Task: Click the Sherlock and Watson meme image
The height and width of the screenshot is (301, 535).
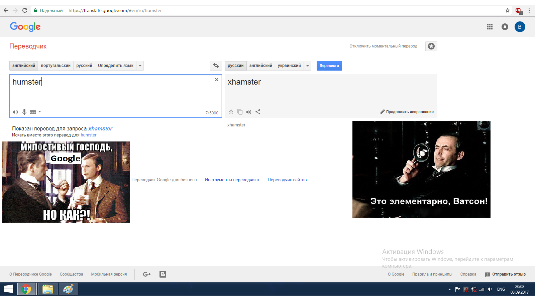Action: pyautogui.click(x=66, y=182)
